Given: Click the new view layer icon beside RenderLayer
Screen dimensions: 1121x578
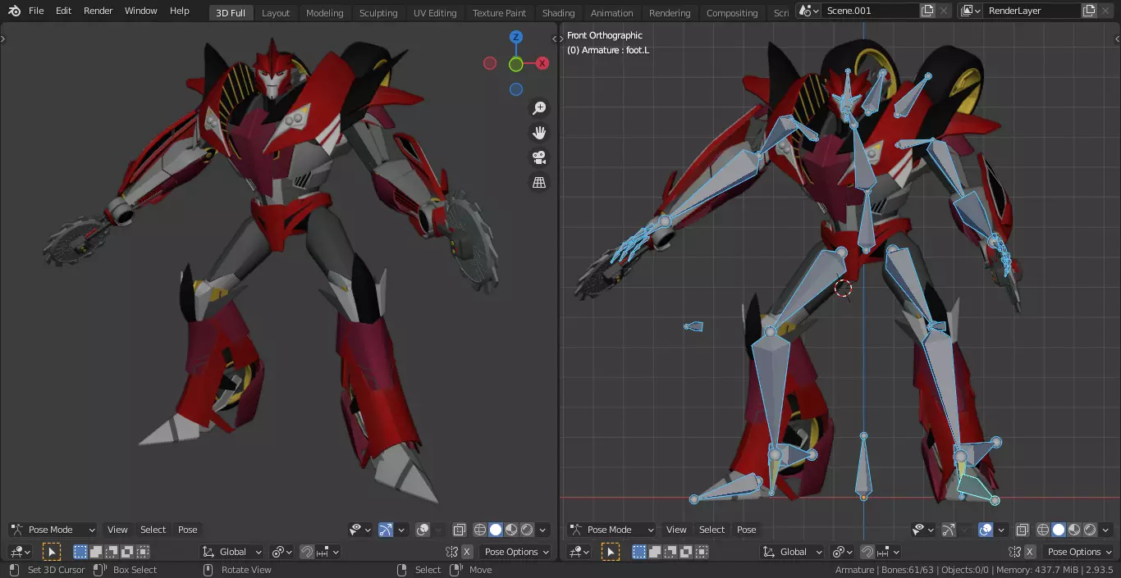Looking at the screenshot, I should point(1089,11).
